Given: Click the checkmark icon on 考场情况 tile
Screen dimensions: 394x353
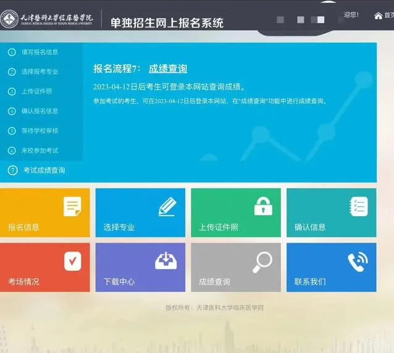Looking at the screenshot, I should click(x=72, y=261).
